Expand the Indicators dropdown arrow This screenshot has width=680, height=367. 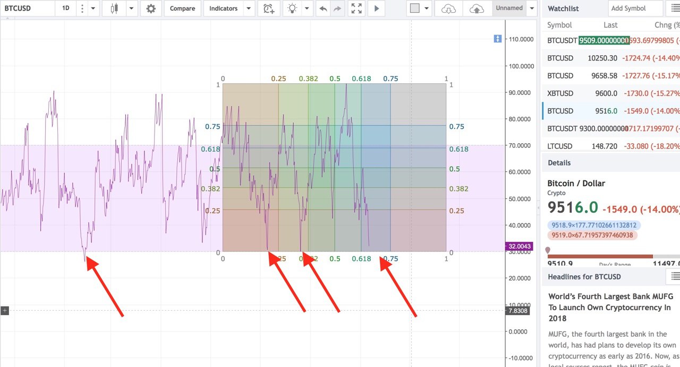pyautogui.click(x=249, y=8)
